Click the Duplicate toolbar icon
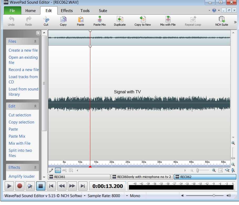This screenshot has height=205, width=239. click(x=120, y=20)
